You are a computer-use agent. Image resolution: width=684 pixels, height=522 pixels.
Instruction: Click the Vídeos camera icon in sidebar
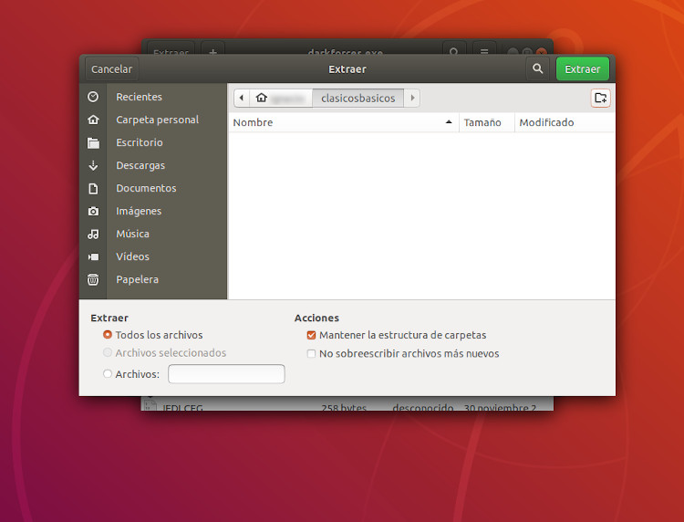[93, 257]
